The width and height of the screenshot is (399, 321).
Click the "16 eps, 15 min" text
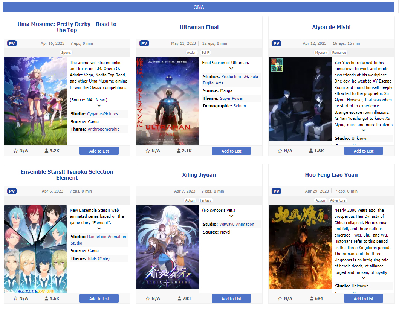pyautogui.click(x=346, y=43)
